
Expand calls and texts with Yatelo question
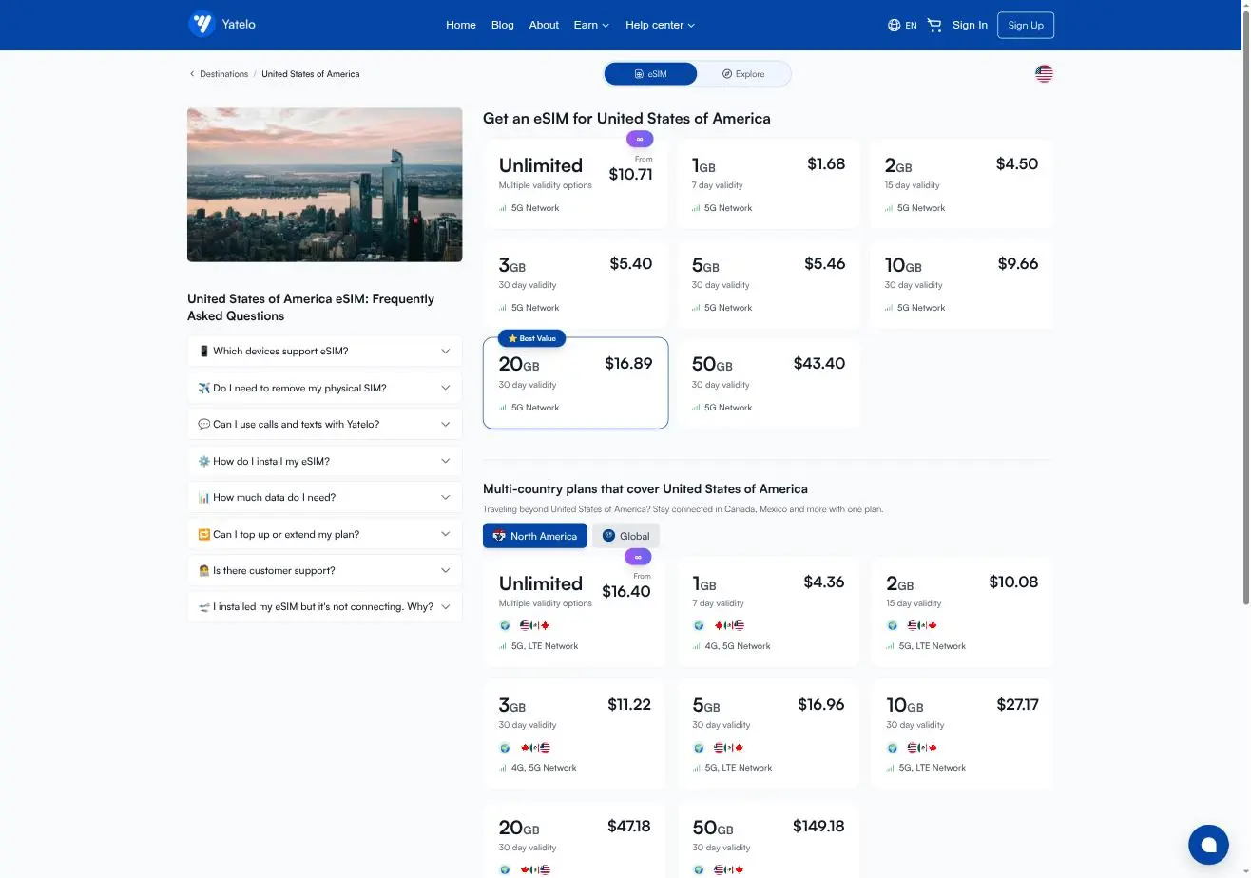[x=325, y=425]
